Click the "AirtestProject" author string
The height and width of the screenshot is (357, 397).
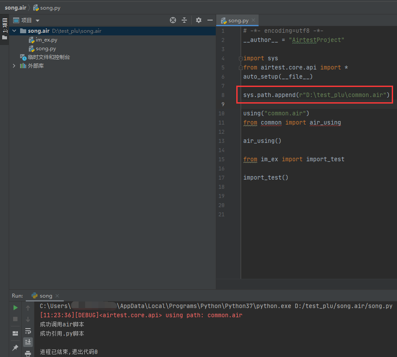[317, 40]
